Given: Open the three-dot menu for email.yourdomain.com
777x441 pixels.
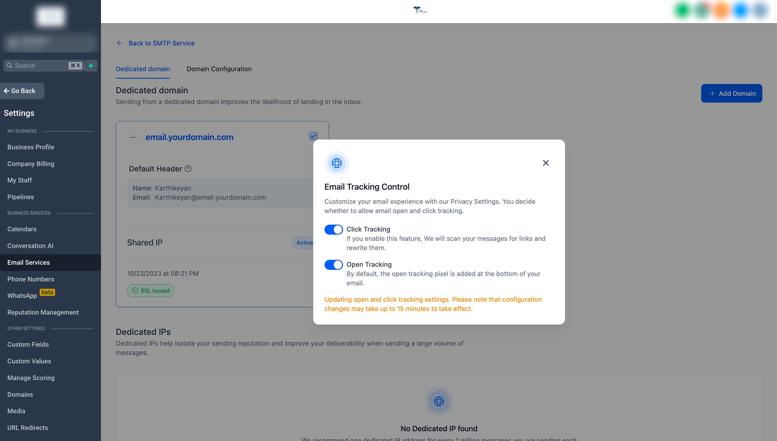Looking at the screenshot, I should 132,137.
